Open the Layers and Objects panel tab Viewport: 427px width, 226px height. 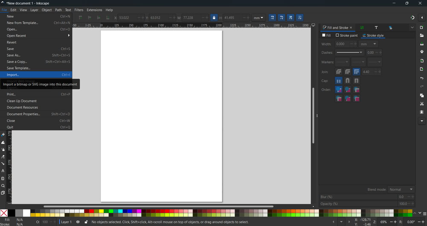click(390, 27)
